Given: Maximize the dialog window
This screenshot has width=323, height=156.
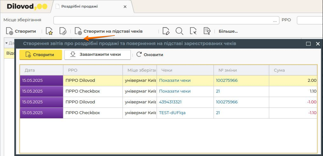Looking at the screenshot, I should coord(308,43).
